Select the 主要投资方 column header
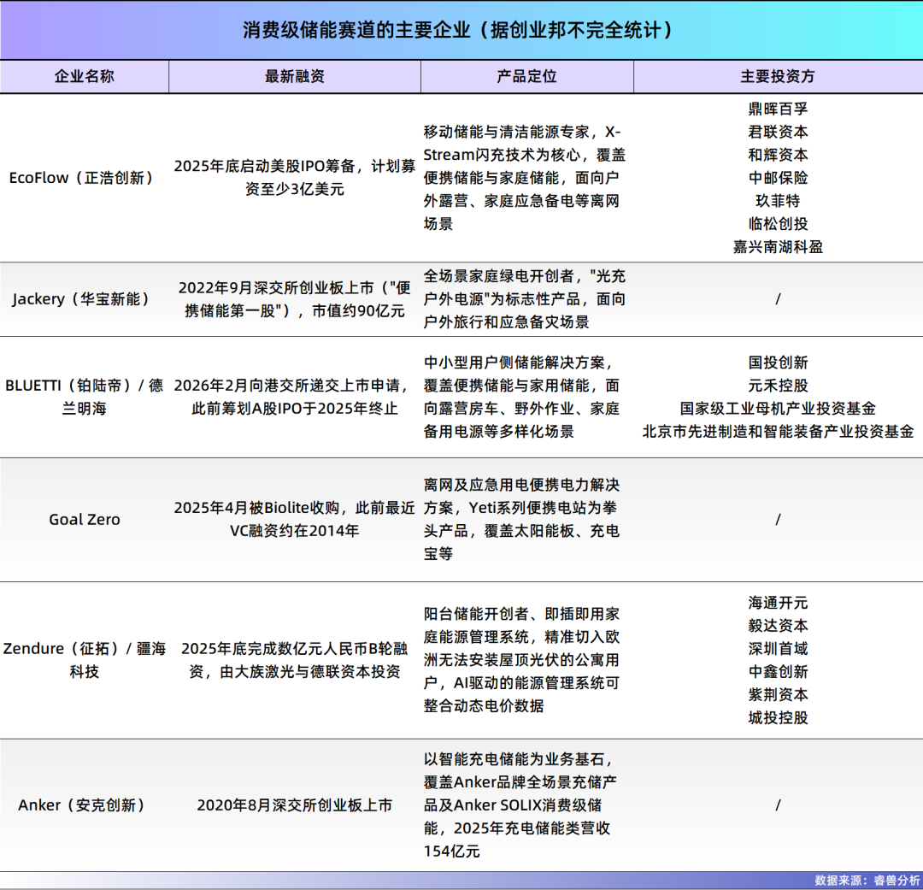923x890 pixels. pyautogui.click(x=778, y=77)
